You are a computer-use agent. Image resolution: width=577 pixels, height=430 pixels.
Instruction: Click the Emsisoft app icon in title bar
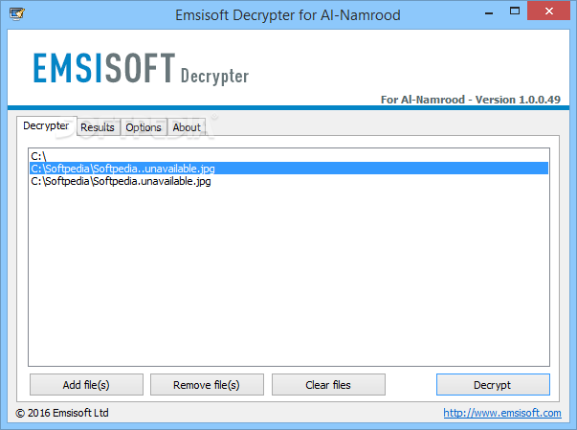(17, 14)
